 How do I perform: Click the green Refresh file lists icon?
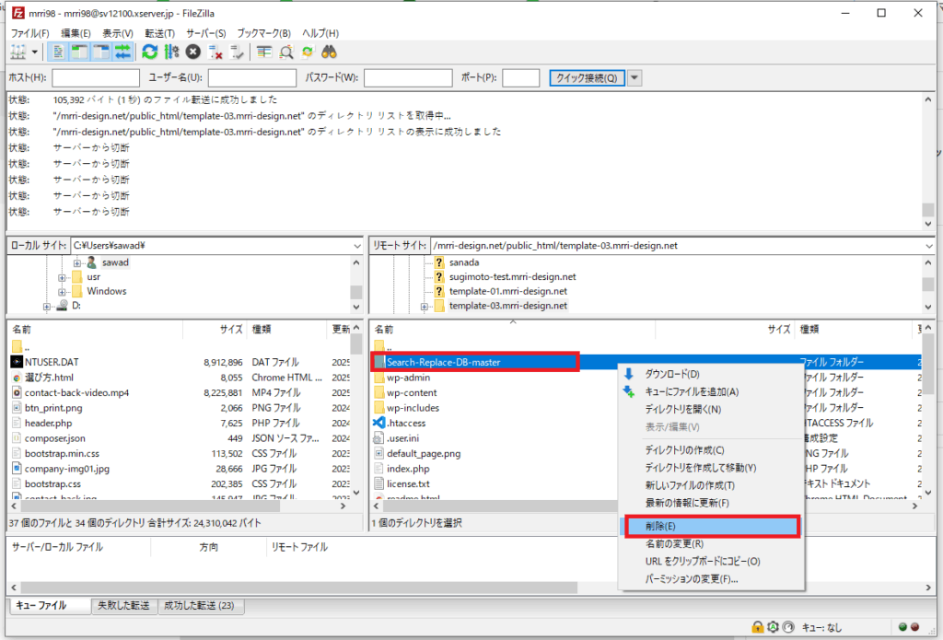[149, 52]
